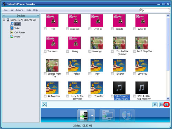Select the You And Me album thumbnail
The image size is (172, 129).
coord(119,43)
